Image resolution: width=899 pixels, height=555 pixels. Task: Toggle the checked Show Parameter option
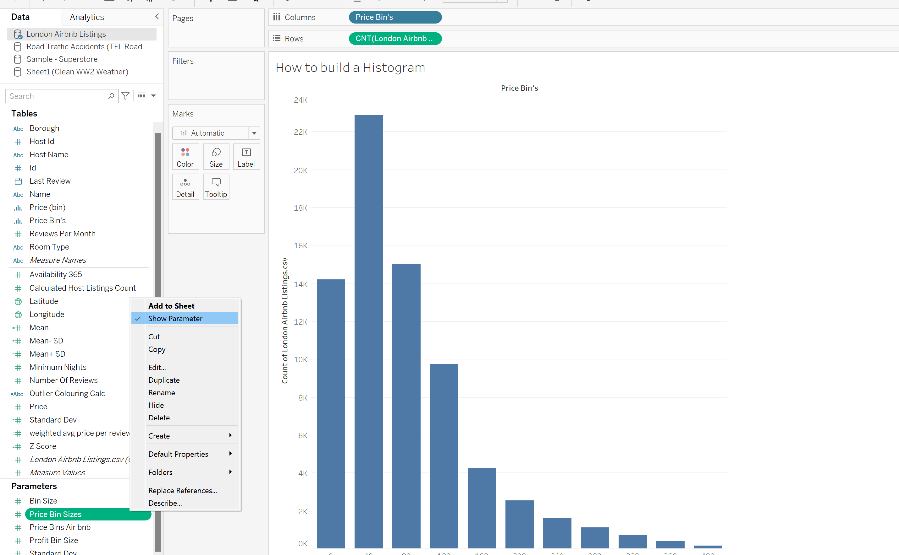pyautogui.click(x=175, y=319)
